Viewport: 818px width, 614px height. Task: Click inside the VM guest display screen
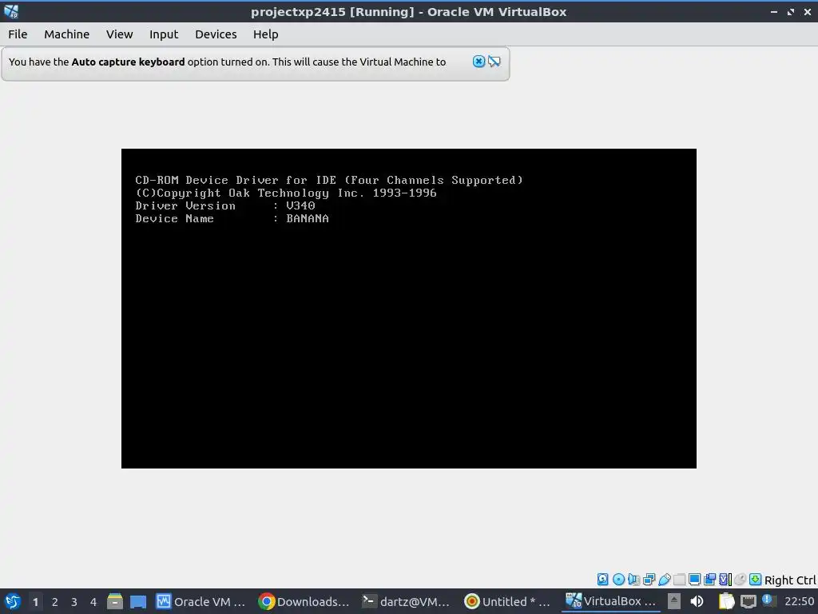[x=409, y=309]
